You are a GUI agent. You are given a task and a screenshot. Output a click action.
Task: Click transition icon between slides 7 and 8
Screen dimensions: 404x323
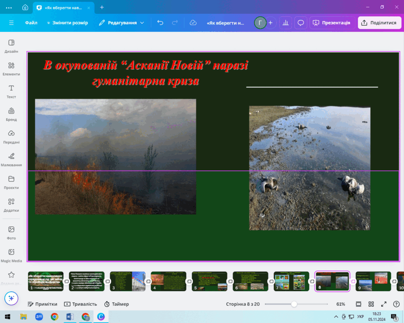[312, 281]
